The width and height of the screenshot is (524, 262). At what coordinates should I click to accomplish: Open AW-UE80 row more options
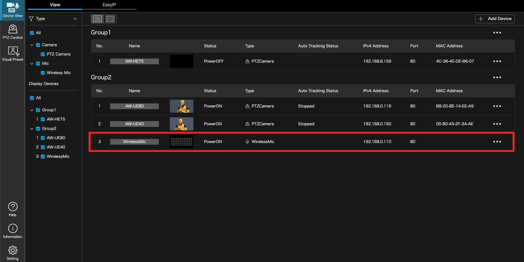(497, 106)
